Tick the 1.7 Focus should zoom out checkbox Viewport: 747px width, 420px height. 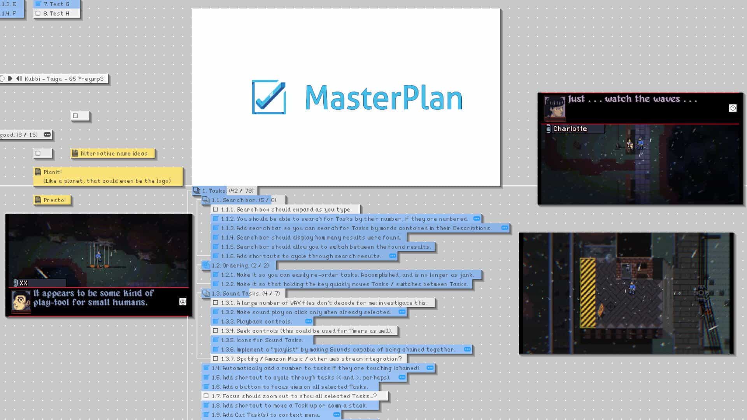coord(206,396)
